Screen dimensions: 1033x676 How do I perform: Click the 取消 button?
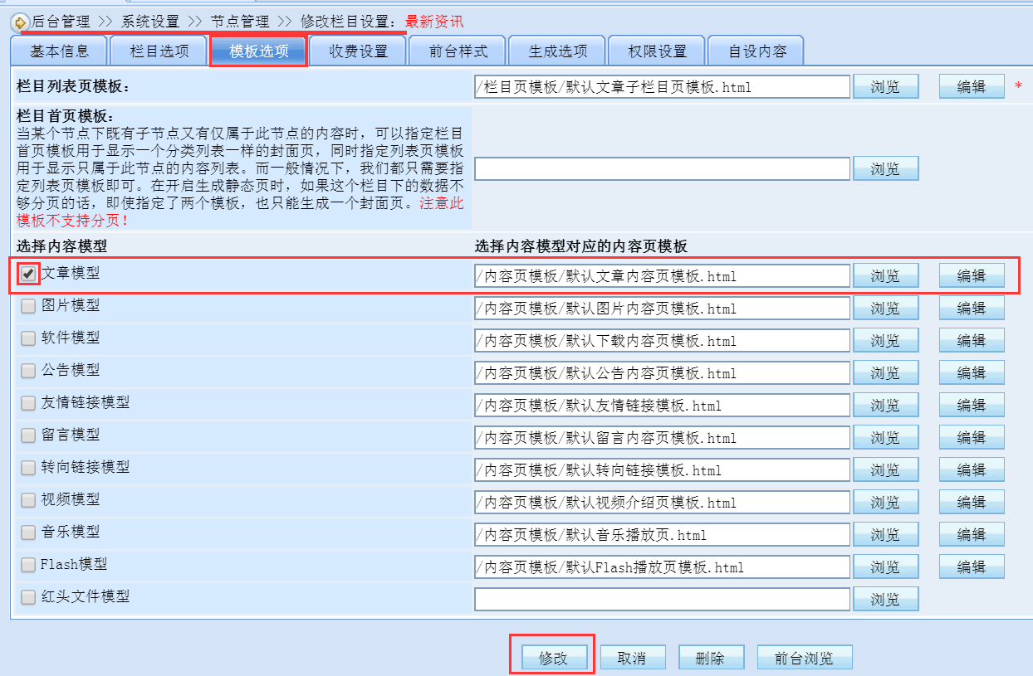[x=632, y=658]
